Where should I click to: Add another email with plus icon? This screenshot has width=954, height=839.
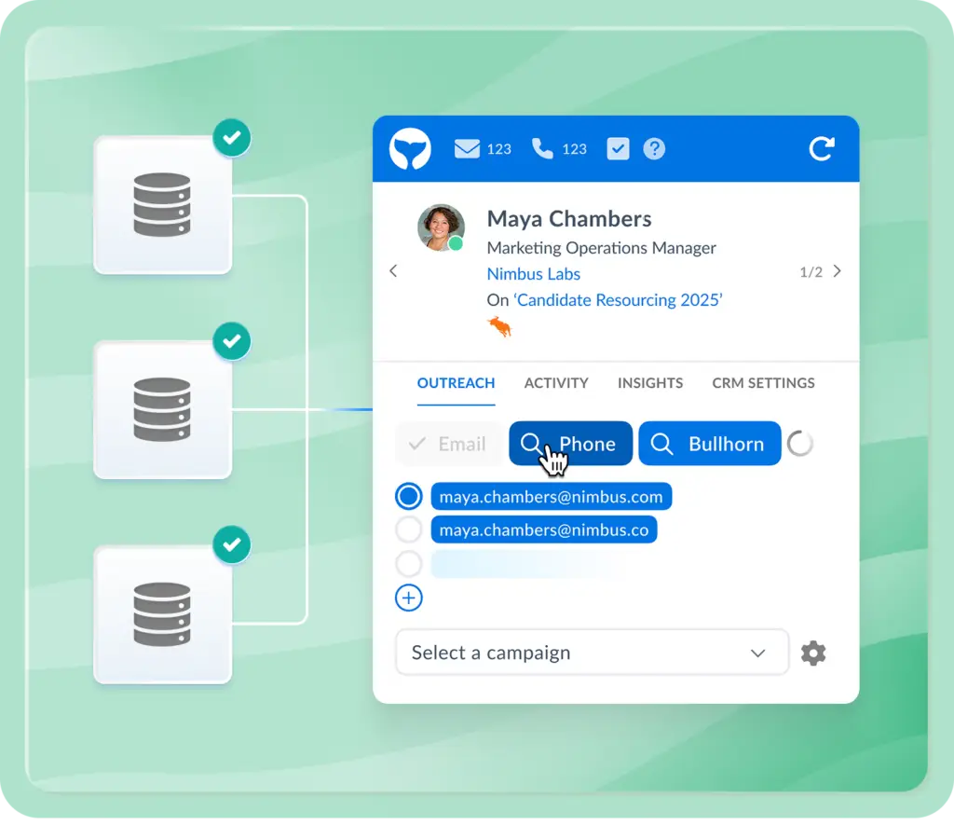(x=409, y=598)
